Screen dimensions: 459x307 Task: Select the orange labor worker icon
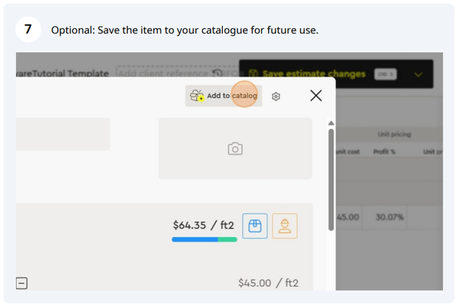[x=285, y=226]
